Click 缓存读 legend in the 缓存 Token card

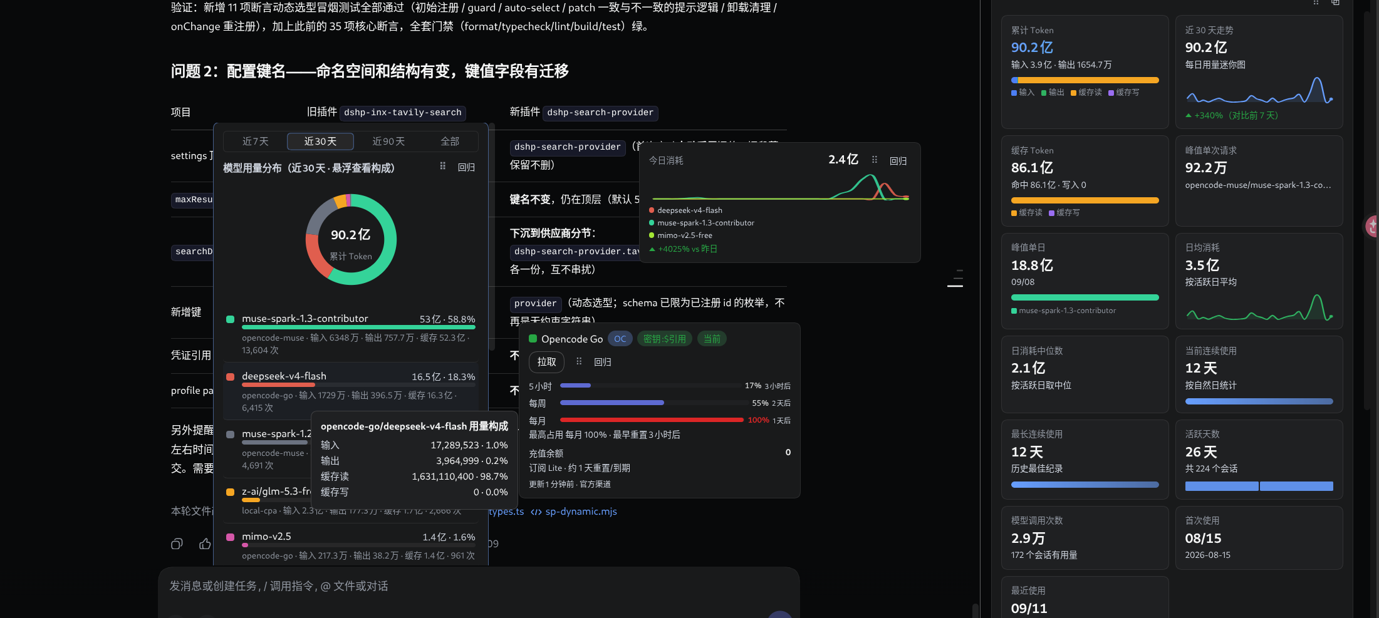(x=1026, y=213)
